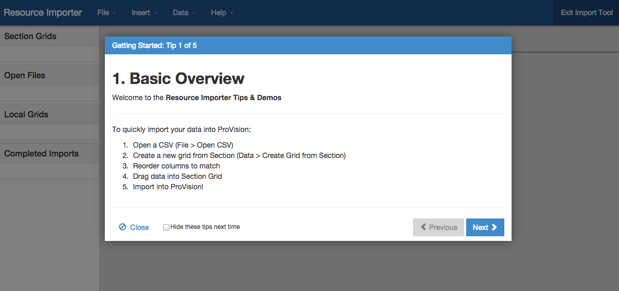This screenshot has height=291, width=619.
Task: Click the right chevron icon on Next
Action: 494,227
